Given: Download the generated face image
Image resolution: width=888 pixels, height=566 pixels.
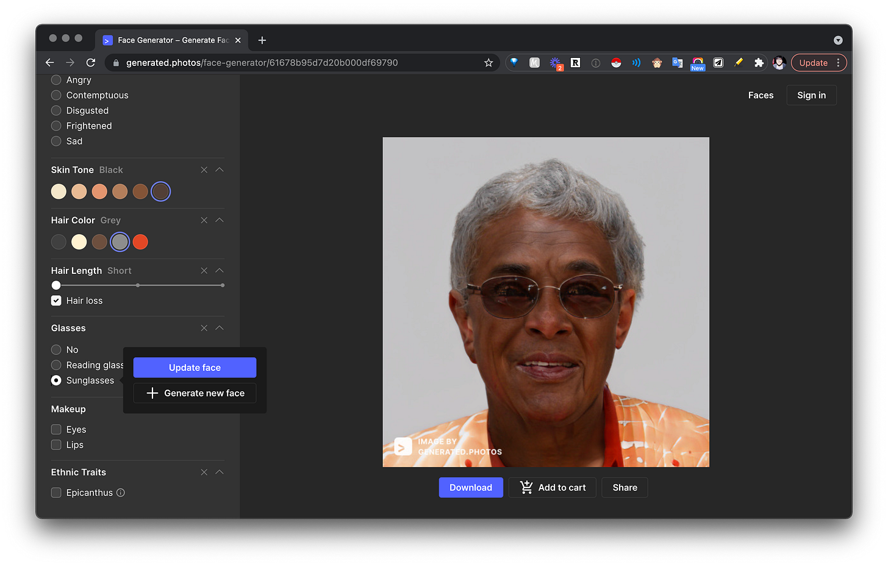Looking at the screenshot, I should click(470, 487).
